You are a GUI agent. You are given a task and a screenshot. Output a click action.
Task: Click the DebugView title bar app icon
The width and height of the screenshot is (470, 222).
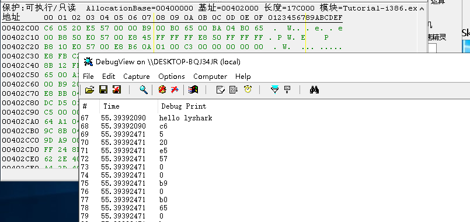[x=88, y=62]
